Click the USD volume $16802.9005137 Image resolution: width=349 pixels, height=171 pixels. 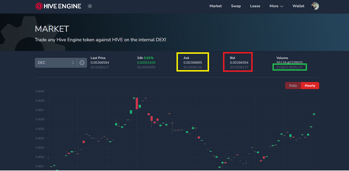point(289,67)
